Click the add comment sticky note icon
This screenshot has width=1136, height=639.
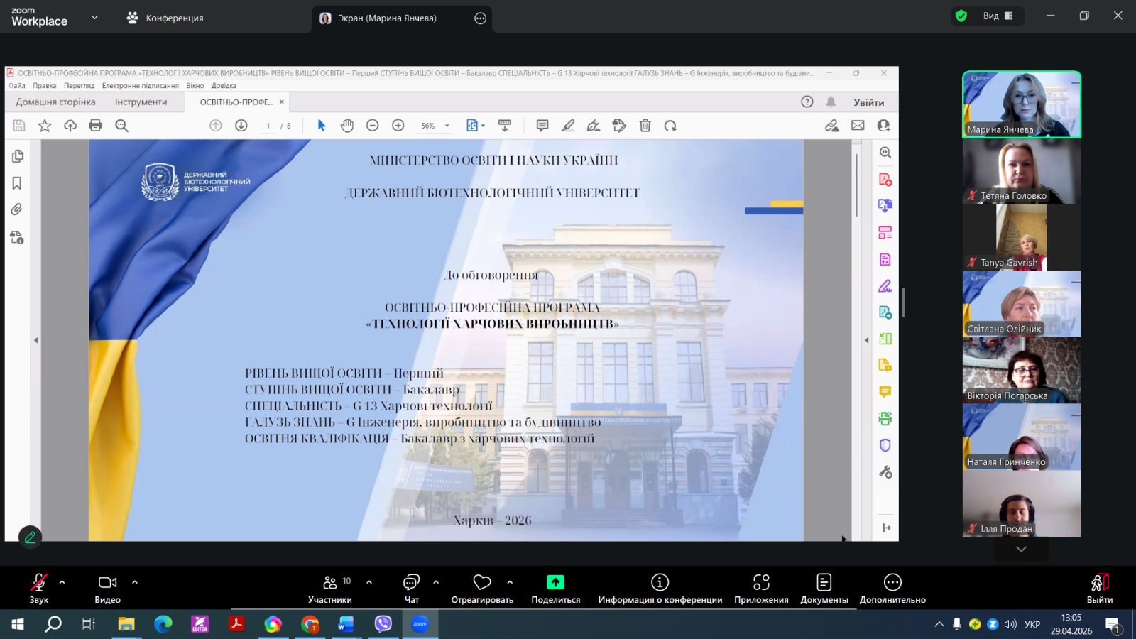pos(542,126)
